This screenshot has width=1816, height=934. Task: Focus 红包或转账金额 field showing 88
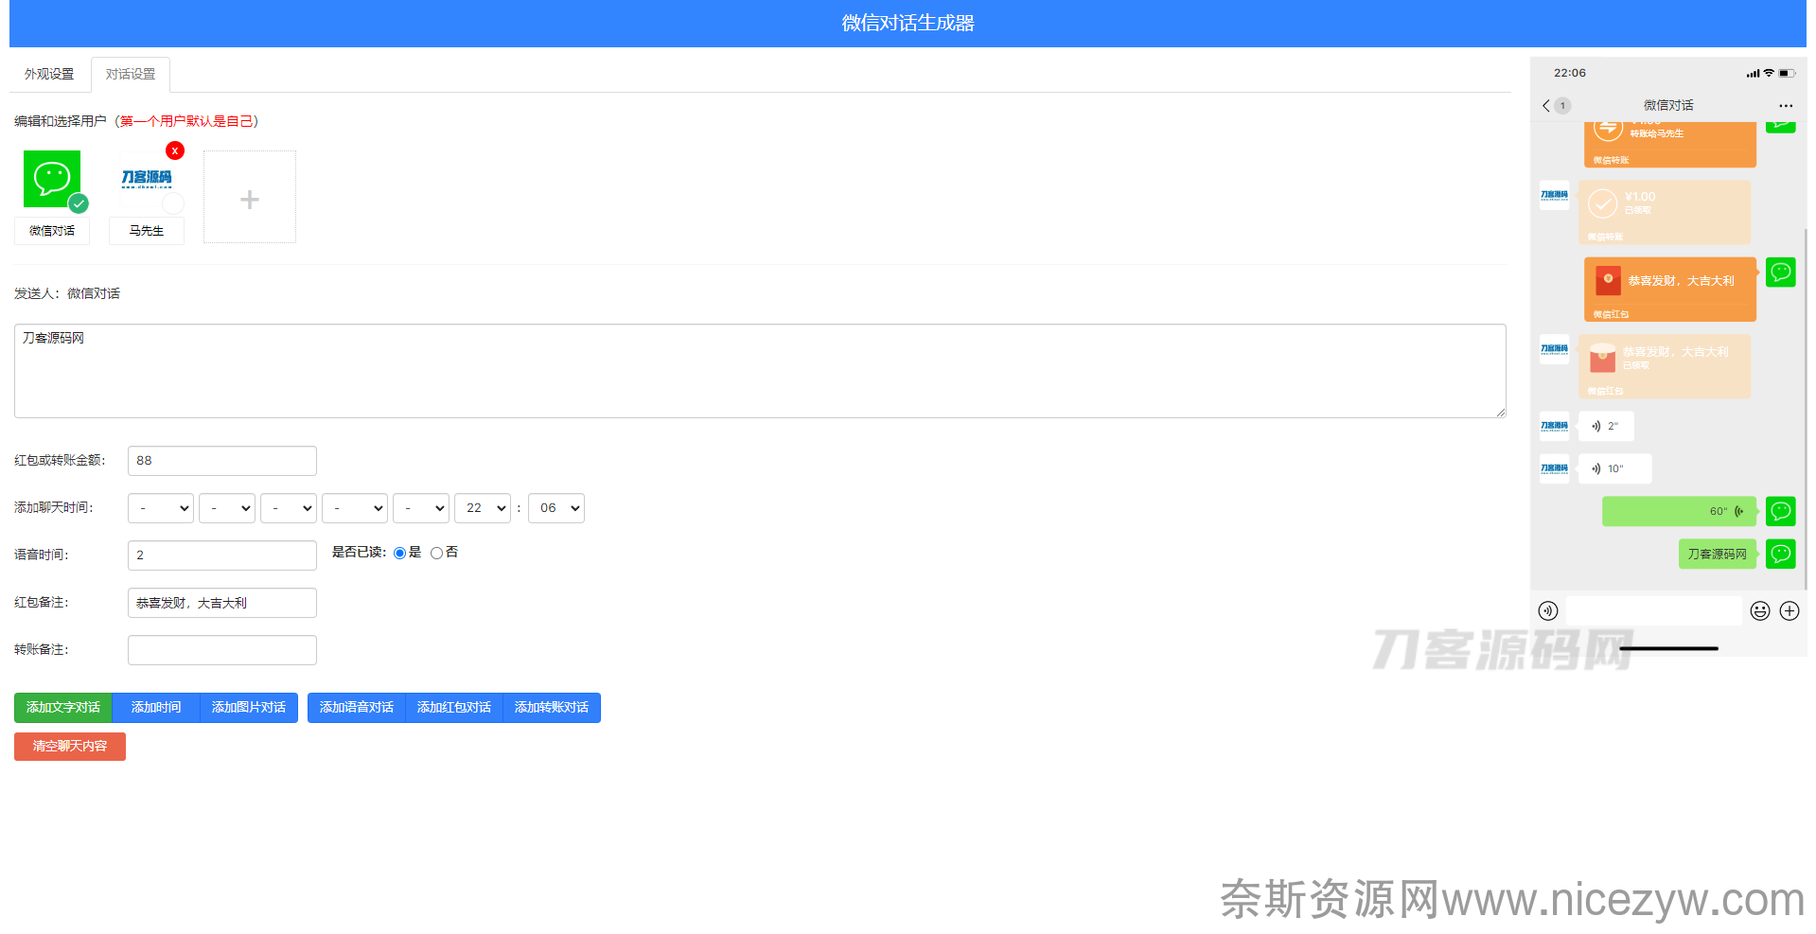[x=222, y=461]
